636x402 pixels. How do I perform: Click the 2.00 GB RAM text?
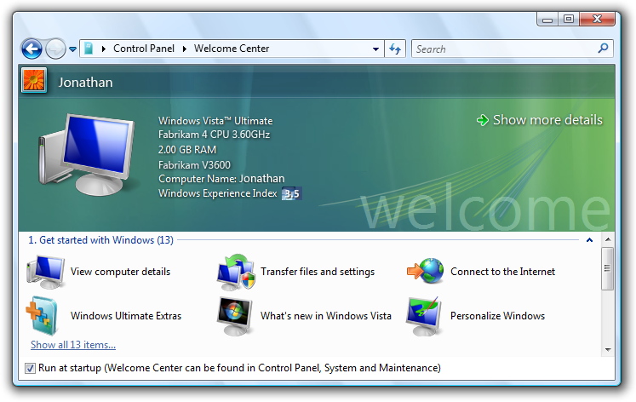[x=187, y=150]
